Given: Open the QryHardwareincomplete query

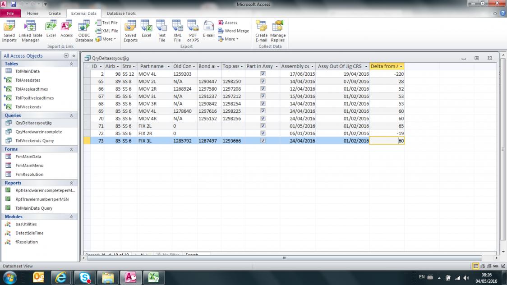Looking at the screenshot, I should (x=38, y=132).
